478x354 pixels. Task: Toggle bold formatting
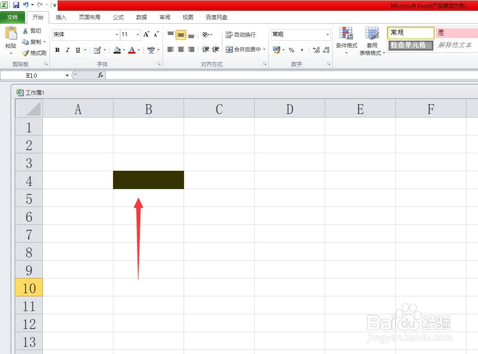click(x=57, y=50)
